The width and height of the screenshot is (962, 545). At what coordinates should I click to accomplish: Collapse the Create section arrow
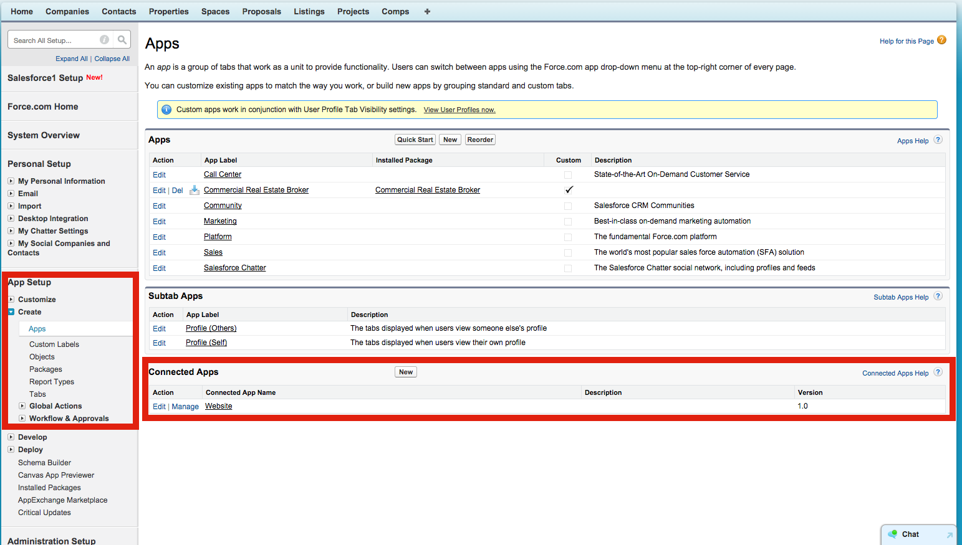(x=11, y=312)
